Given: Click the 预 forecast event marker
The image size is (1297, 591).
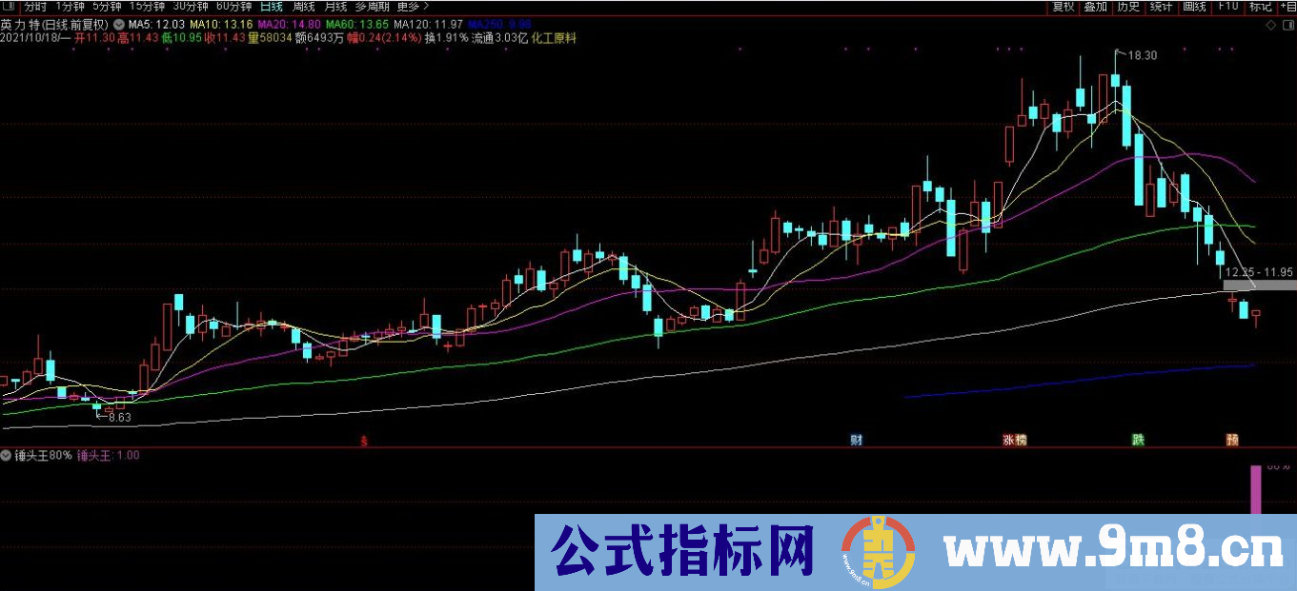Looking at the screenshot, I should tap(1233, 440).
